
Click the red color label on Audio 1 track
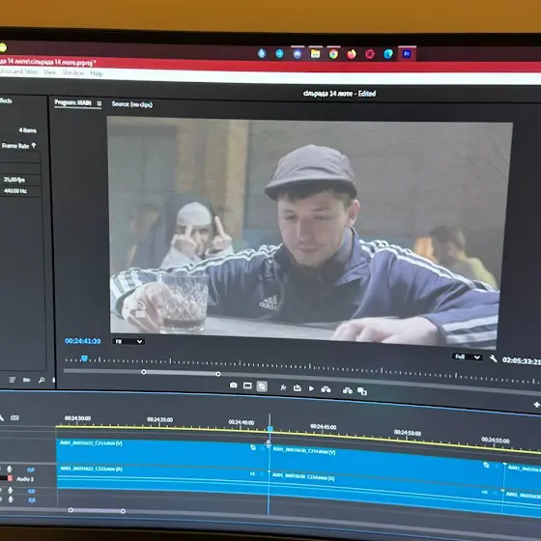[x=10, y=478]
